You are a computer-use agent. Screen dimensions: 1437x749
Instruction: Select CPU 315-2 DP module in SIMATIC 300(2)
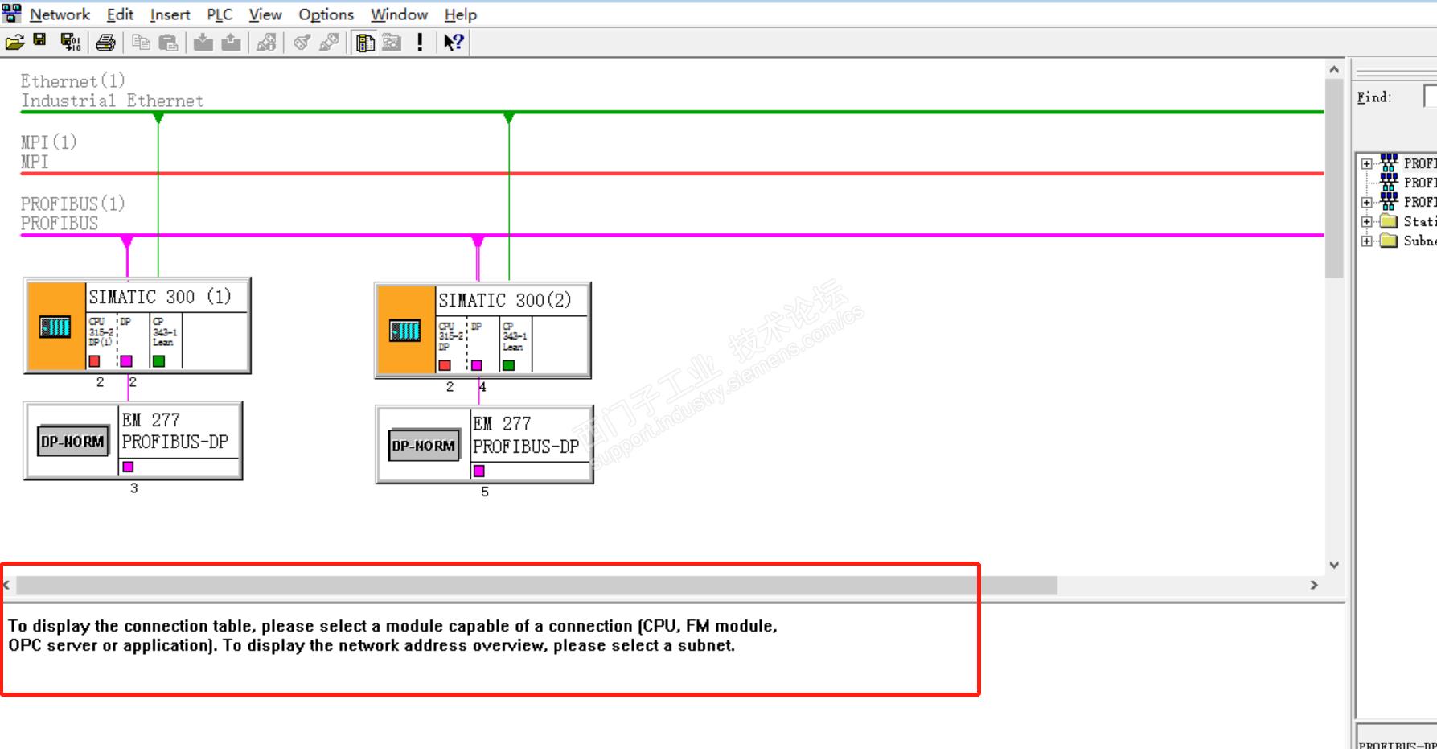pyautogui.click(x=450, y=335)
